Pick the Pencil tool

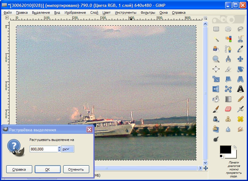(240, 99)
